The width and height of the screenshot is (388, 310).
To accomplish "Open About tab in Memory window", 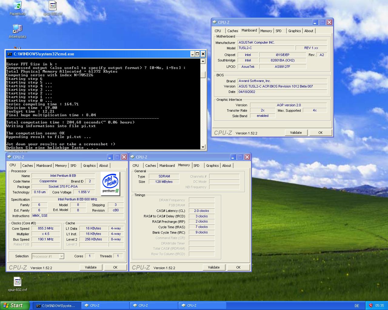I will pyautogui.click(x=227, y=166).
